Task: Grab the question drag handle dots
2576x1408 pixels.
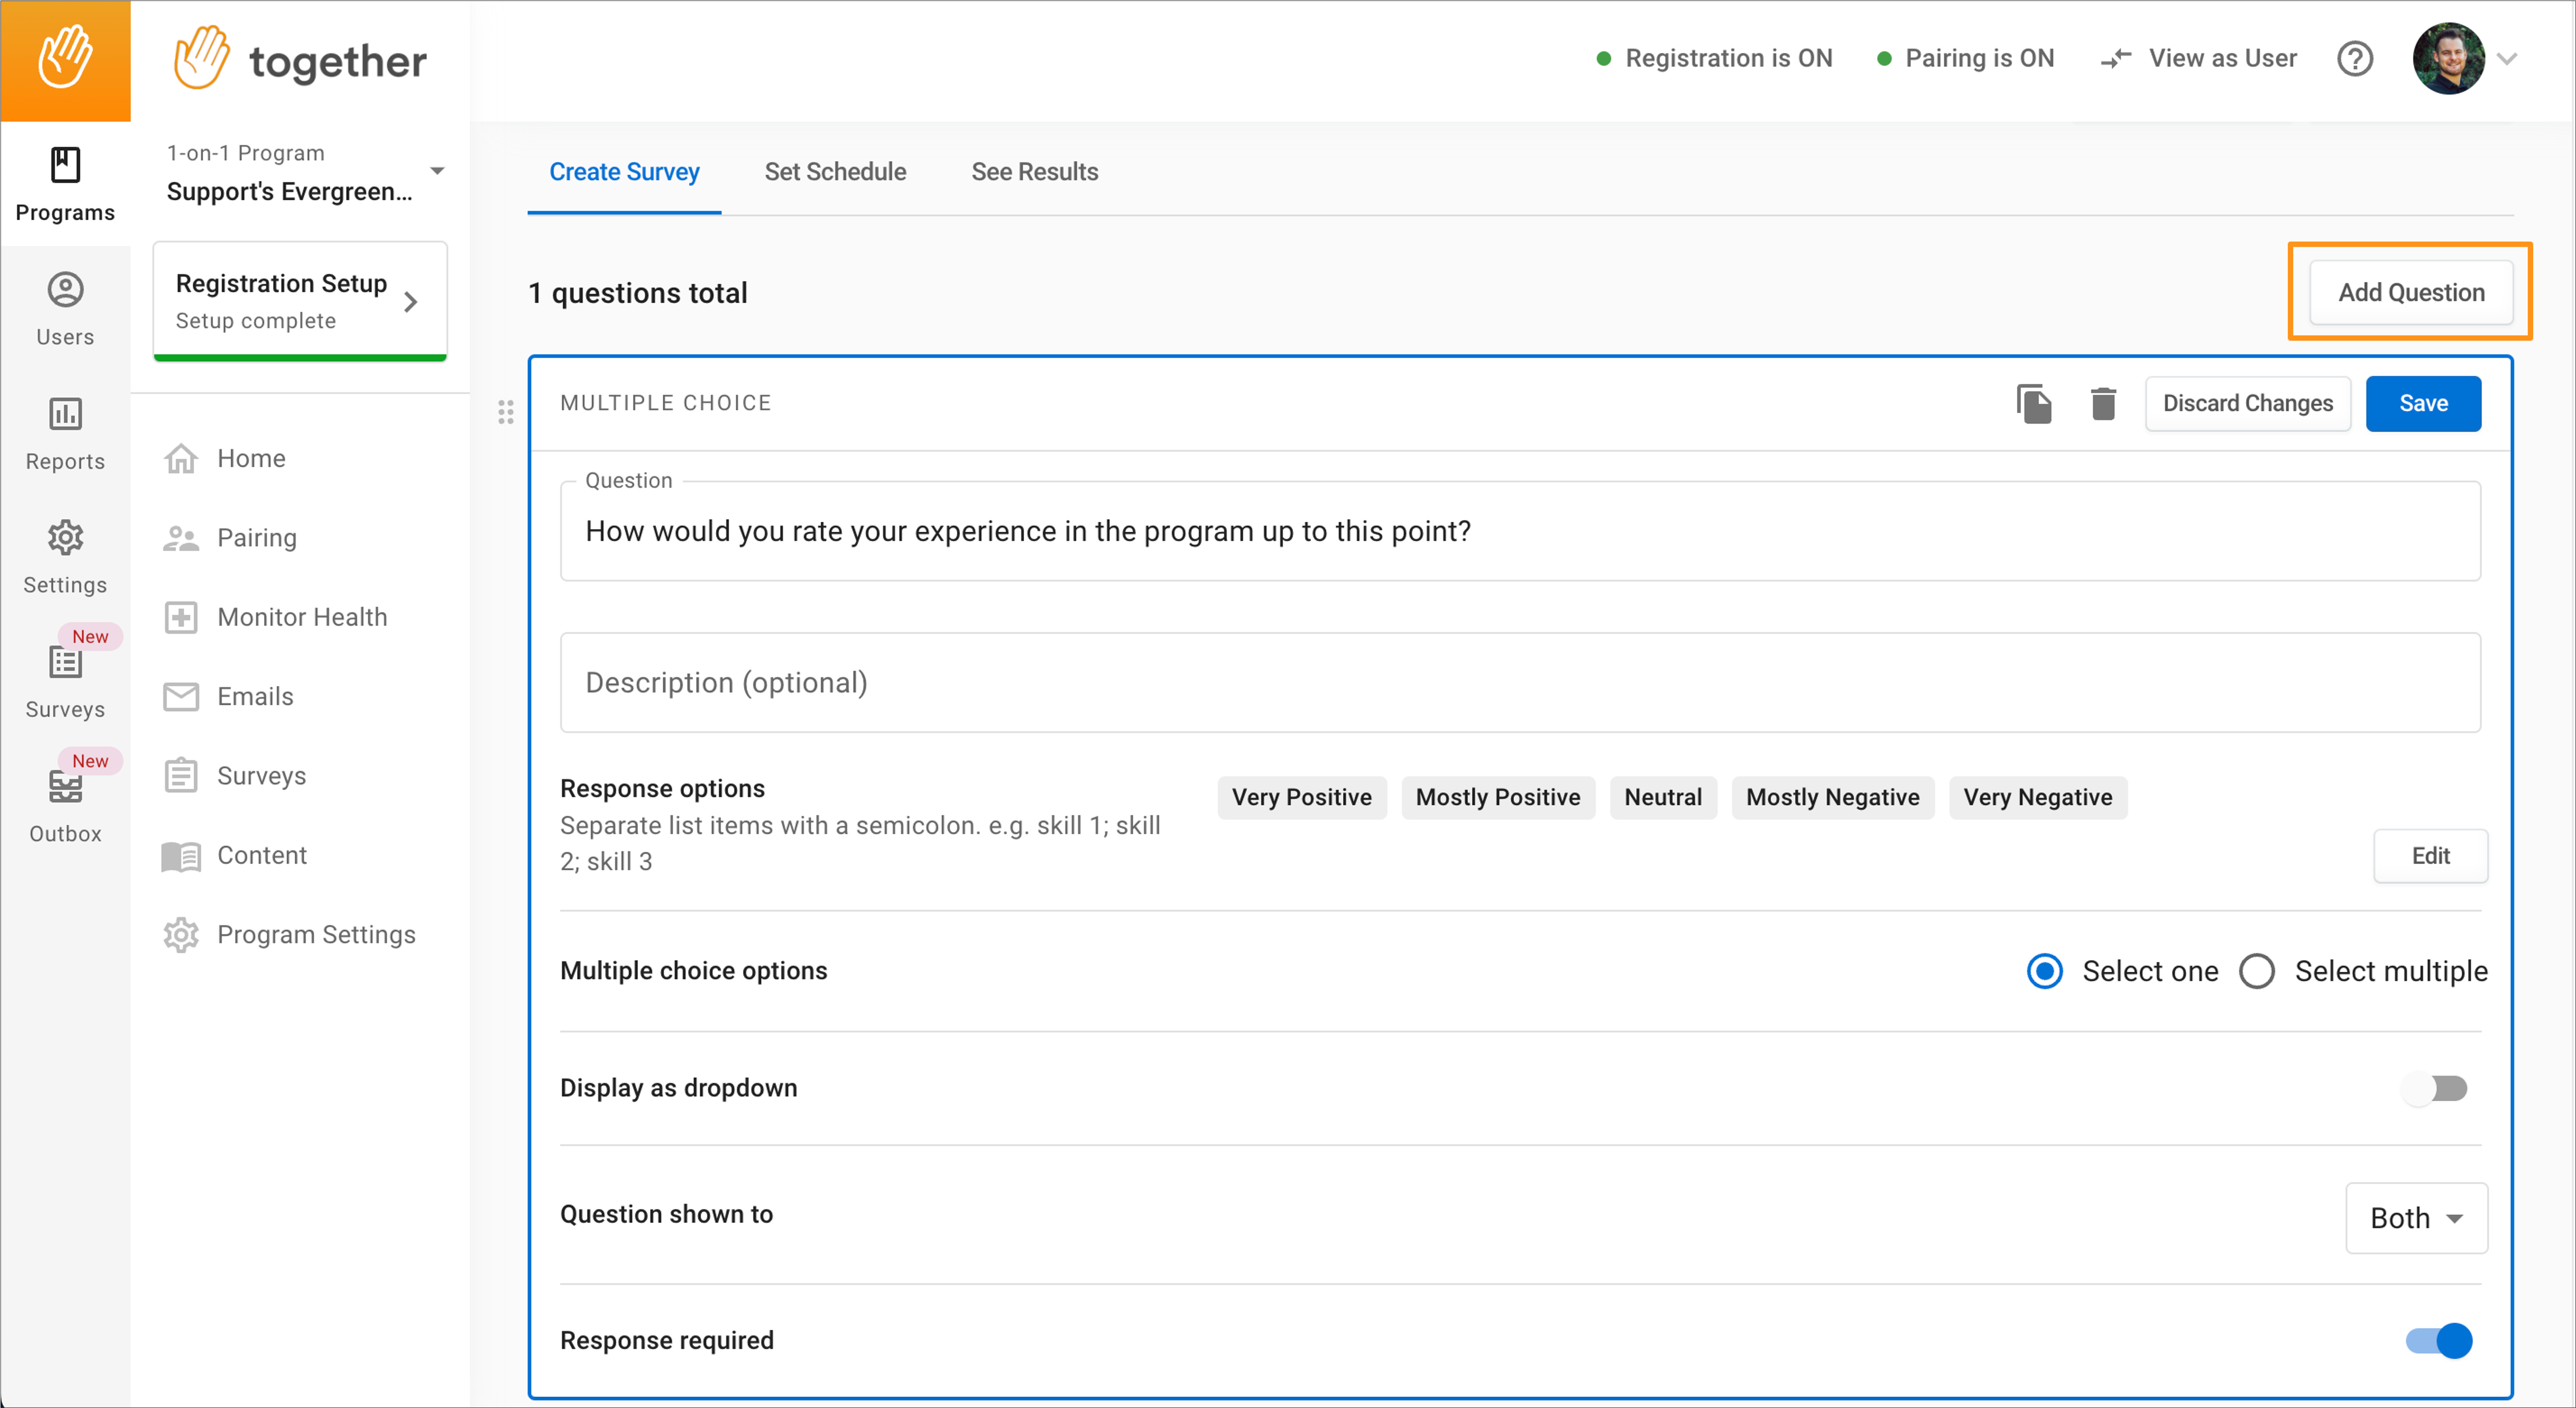Action: pyautogui.click(x=506, y=412)
